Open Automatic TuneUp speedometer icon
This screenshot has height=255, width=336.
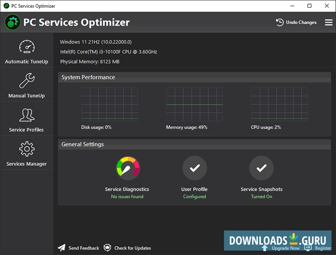coord(27,46)
